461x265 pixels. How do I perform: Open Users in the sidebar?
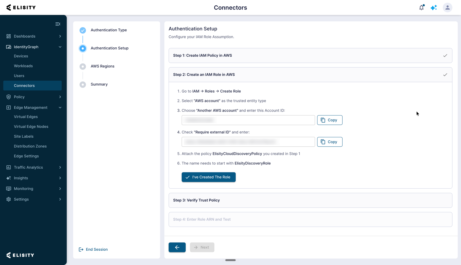pos(19,76)
